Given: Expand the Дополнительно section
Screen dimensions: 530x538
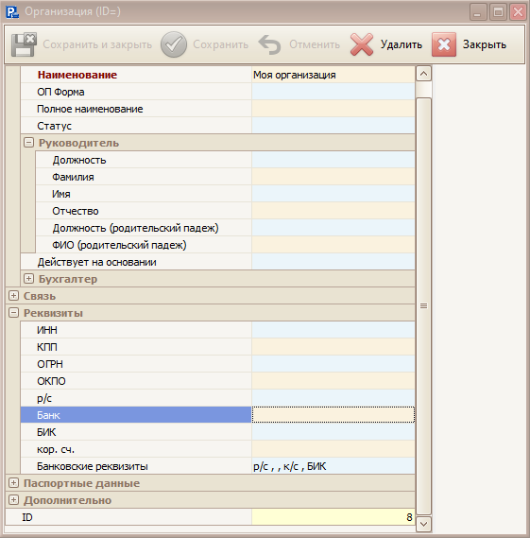Looking at the screenshot, I should 13,500.
